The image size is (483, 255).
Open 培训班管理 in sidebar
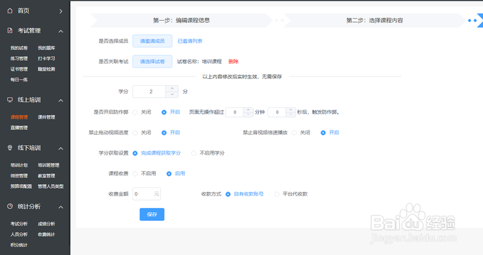[x=49, y=165]
